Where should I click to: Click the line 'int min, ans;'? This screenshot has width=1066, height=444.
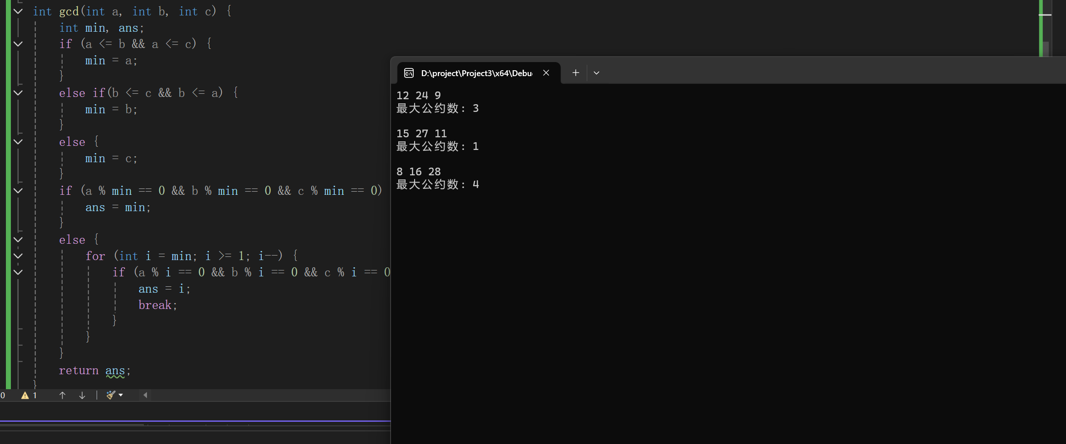(x=102, y=28)
